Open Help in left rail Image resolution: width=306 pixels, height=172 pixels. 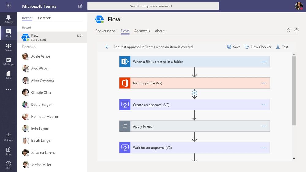pos(8,165)
